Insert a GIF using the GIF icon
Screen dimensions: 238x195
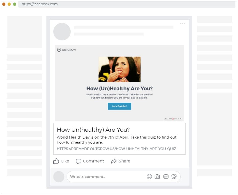pyautogui.click(x=166, y=176)
